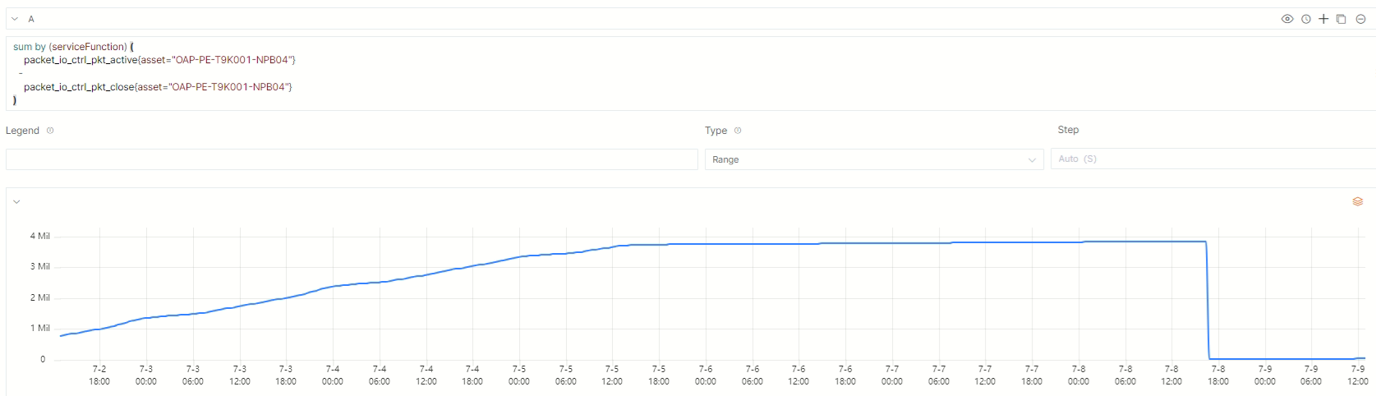The width and height of the screenshot is (1376, 396).
Task: Click the query label A in header
Action: click(31, 18)
